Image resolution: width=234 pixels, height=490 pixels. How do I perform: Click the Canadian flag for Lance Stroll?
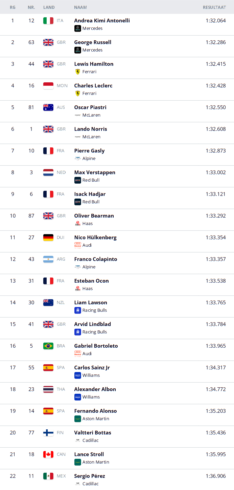[x=48, y=454]
